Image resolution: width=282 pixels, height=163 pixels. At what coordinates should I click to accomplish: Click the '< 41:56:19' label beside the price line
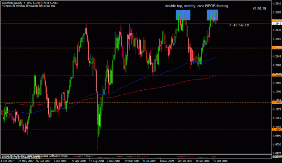[239, 25]
